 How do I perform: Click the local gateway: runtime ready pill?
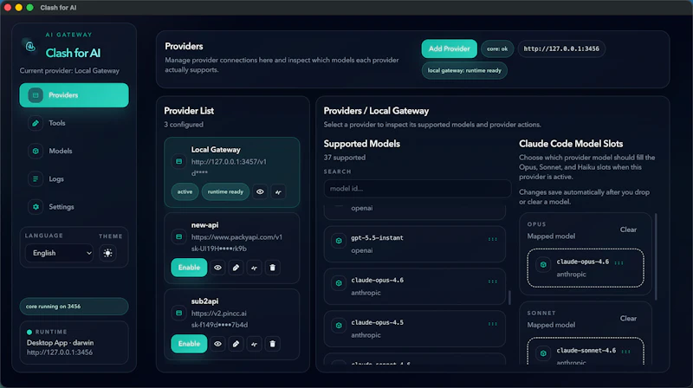464,71
